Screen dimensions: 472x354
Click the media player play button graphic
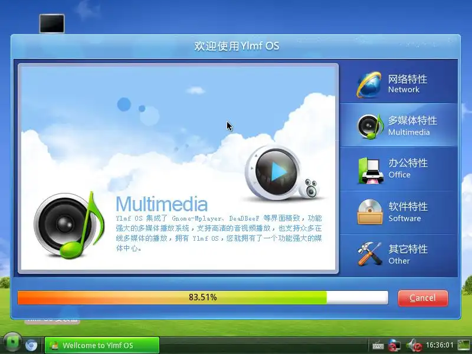(277, 172)
